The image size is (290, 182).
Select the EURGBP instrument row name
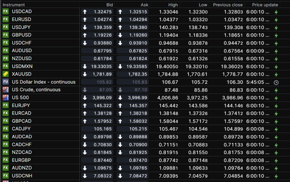[22, 160]
